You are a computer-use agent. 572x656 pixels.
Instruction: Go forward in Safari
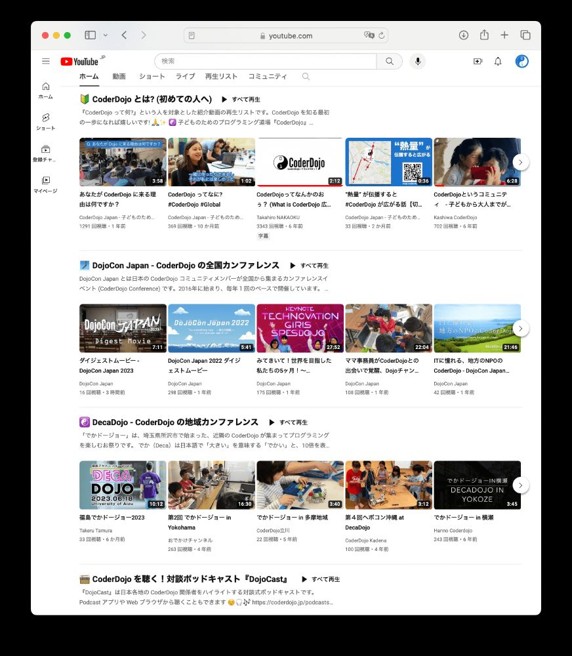point(144,35)
